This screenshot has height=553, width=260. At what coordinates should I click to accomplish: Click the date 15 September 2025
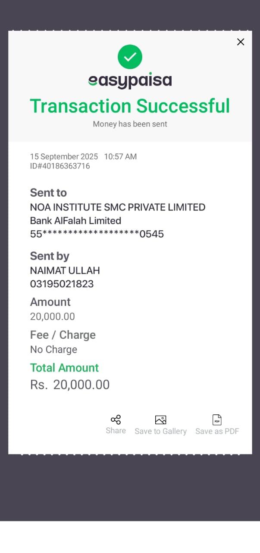64,156
